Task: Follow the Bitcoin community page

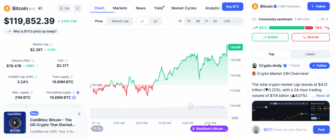Action: 318,7
